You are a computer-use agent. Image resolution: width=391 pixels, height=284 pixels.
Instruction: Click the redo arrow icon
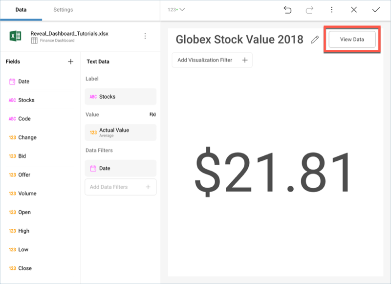coord(309,10)
